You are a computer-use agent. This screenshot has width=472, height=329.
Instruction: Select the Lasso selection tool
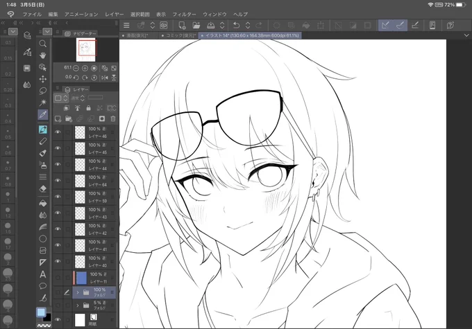(x=43, y=91)
